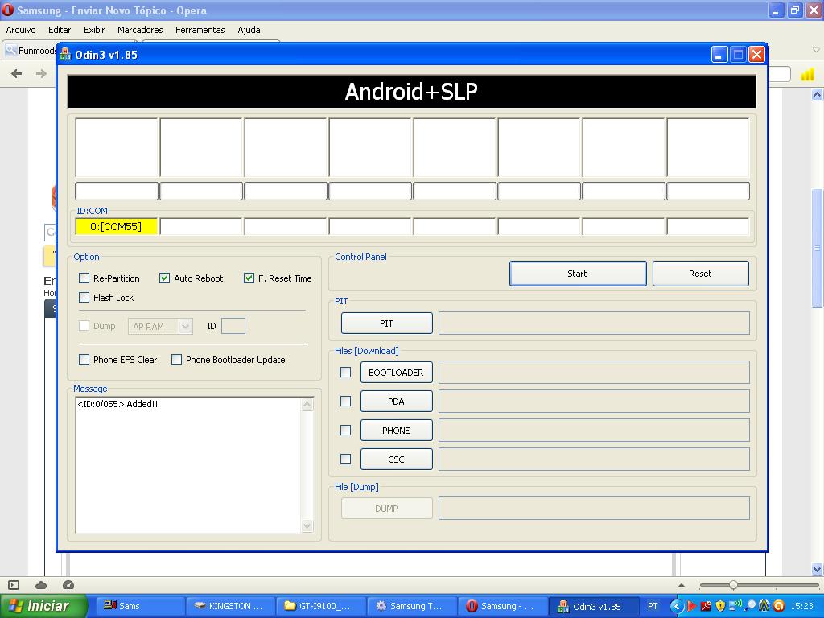824x618 pixels.
Task: Click the Opera Turbo gauge icon
Action: pos(68,585)
